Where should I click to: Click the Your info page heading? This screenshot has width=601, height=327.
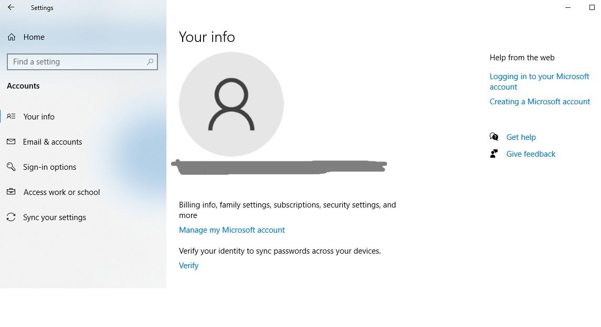click(207, 37)
